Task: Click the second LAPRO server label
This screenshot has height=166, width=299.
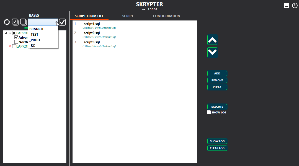Action: pos(22,46)
